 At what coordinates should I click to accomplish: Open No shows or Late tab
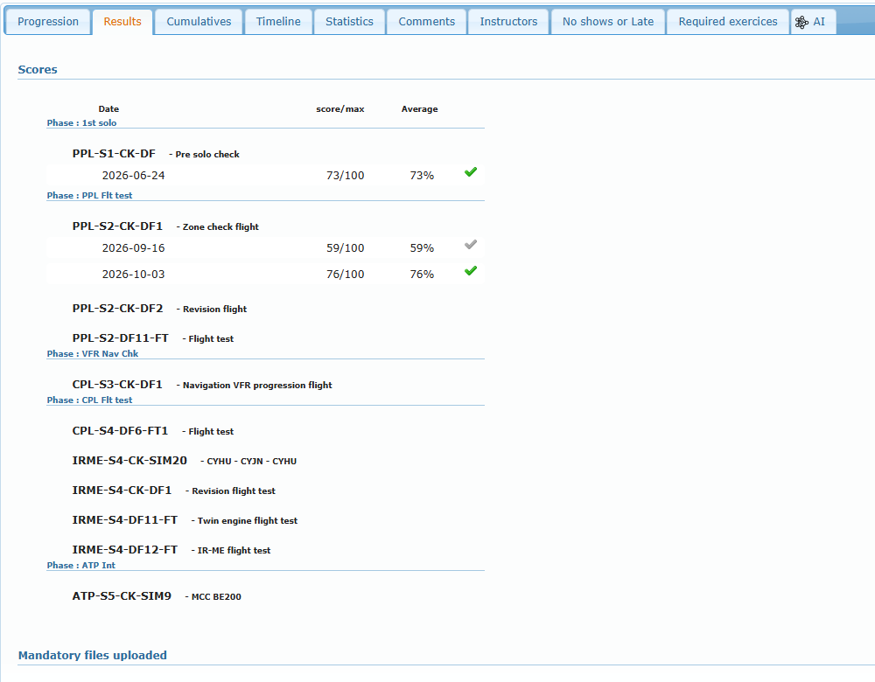pyautogui.click(x=608, y=22)
